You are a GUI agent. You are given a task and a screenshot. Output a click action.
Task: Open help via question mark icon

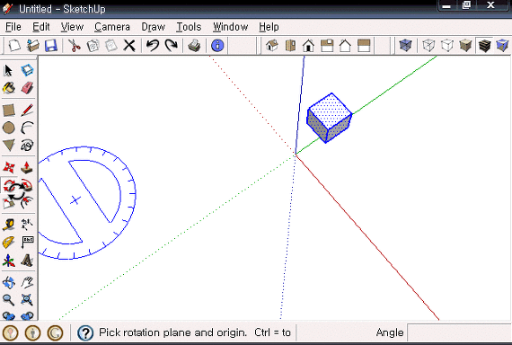pos(85,332)
